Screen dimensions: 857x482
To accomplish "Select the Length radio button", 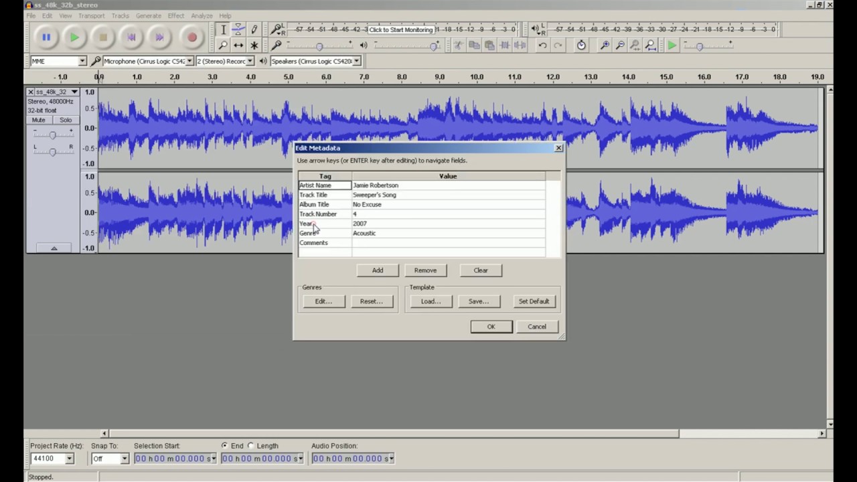I will click(252, 446).
